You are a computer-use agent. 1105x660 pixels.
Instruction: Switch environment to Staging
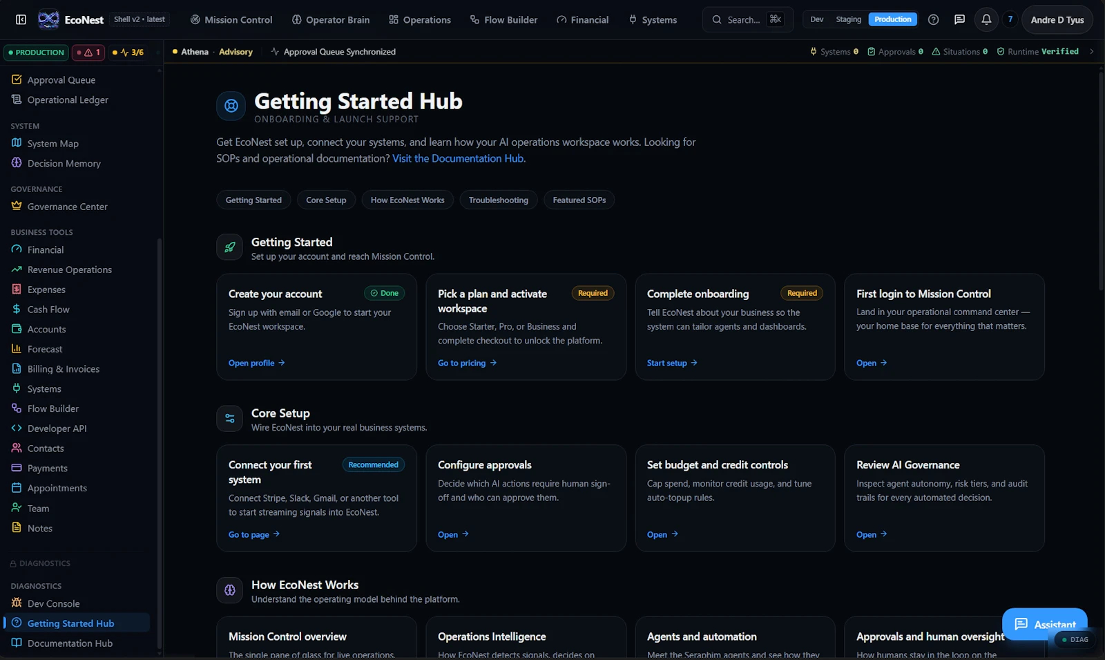(848, 19)
